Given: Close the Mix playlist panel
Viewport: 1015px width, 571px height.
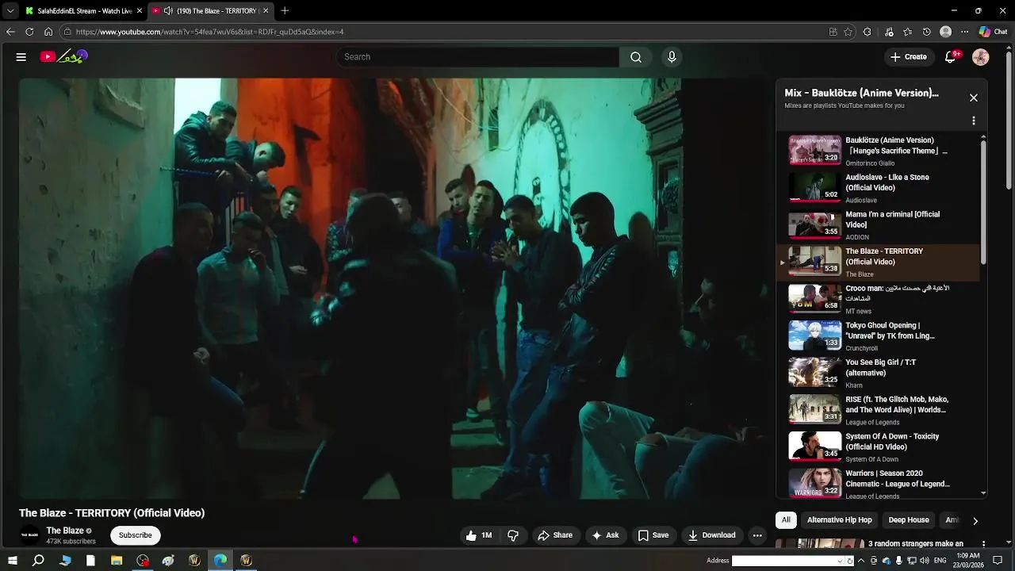Looking at the screenshot, I should tap(974, 98).
